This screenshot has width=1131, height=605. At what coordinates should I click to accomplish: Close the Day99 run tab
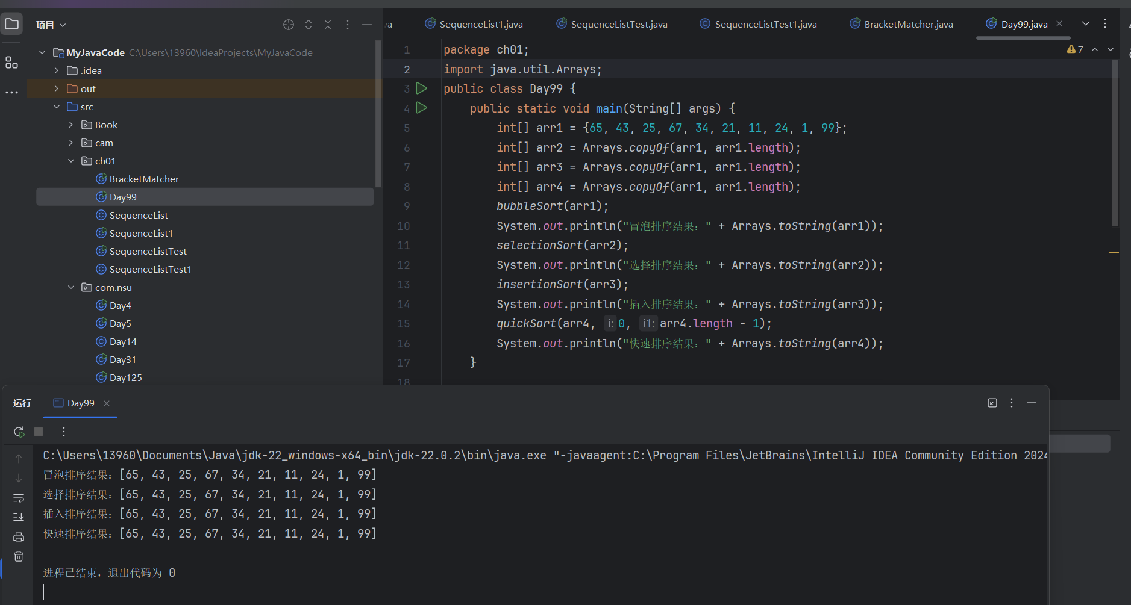click(x=107, y=403)
